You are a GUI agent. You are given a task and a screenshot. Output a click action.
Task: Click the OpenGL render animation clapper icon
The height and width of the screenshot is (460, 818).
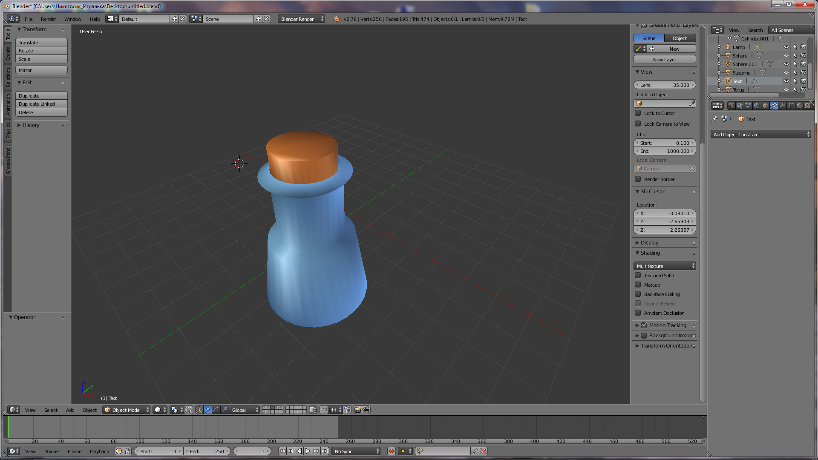(366, 410)
